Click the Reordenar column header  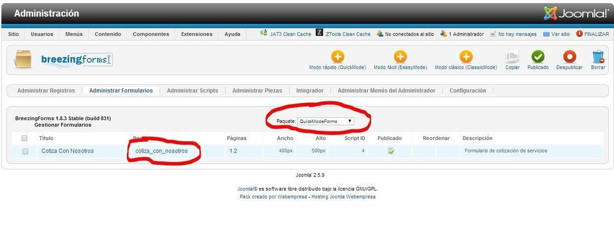(436, 139)
